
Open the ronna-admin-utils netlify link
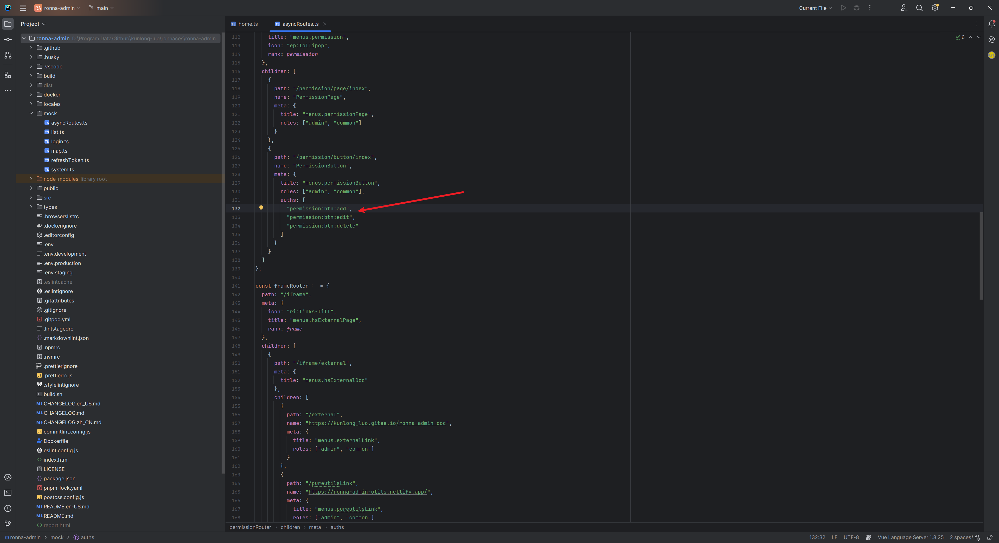click(x=368, y=492)
